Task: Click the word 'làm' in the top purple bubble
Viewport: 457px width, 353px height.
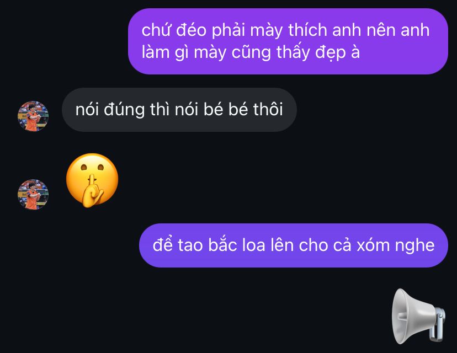Action: point(155,53)
